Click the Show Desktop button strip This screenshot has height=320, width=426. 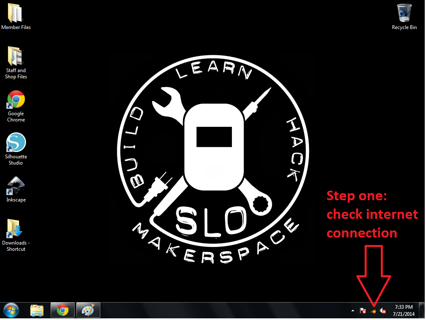(422, 310)
